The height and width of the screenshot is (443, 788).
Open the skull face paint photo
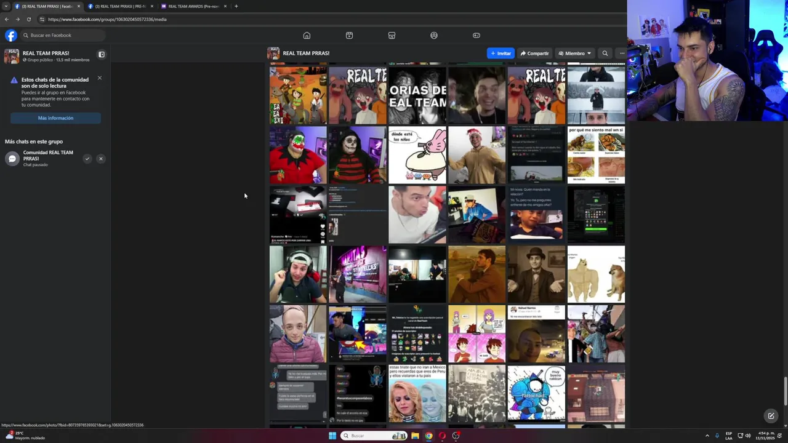pos(358,155)
